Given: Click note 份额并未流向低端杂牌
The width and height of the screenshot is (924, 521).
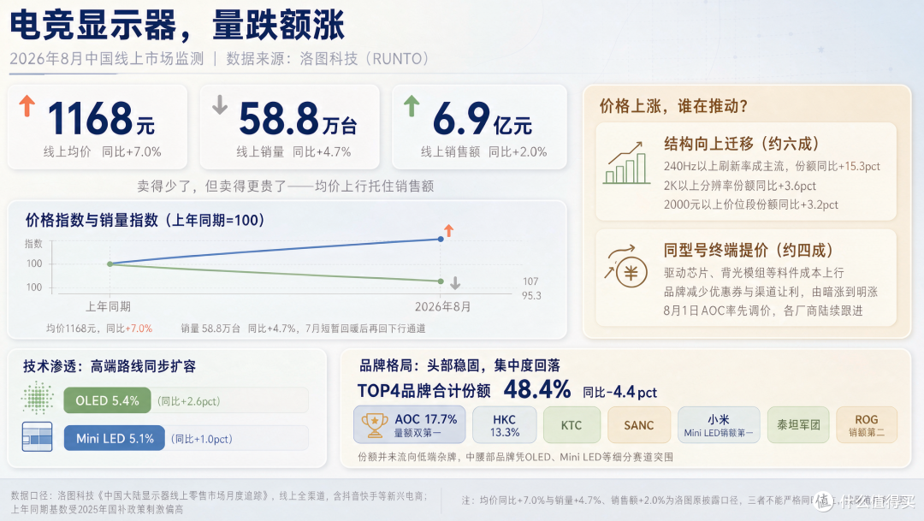Looking at the screenshot, I should point(516,457).
